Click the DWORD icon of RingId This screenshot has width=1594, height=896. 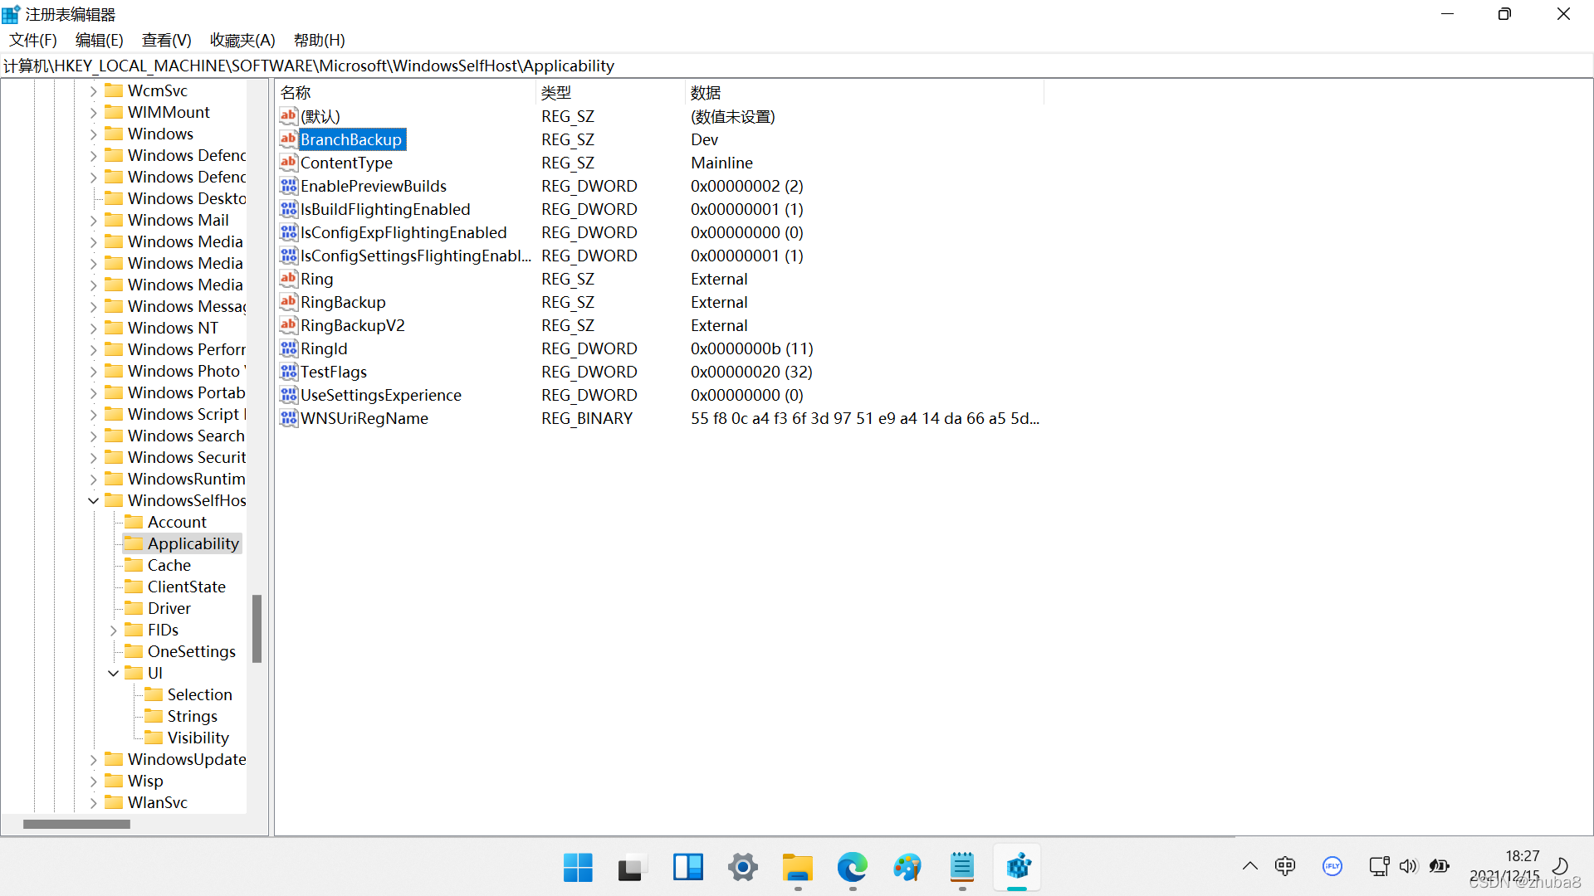(x=288, y=348)
